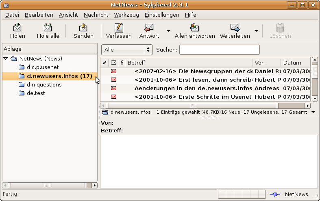The image size is (320, 201).
Task: Open message 'Erst lesen, dann schreiben'
Action: tap(193, 80)
